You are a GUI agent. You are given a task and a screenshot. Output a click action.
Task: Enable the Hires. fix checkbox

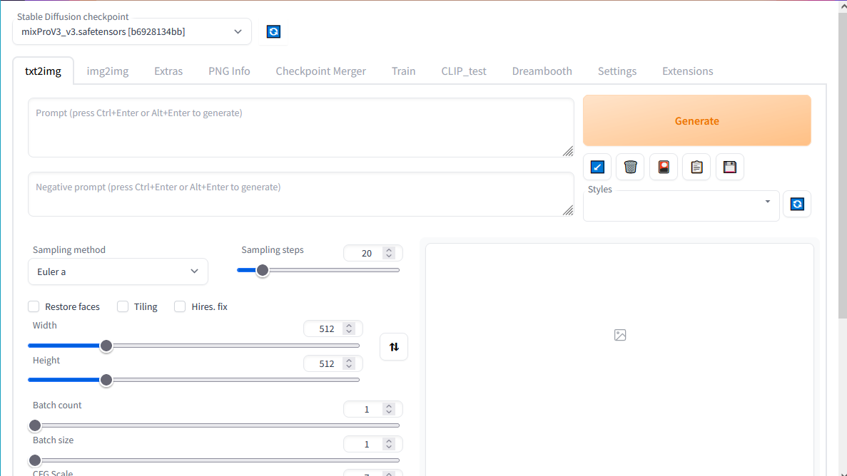point(180,306)
